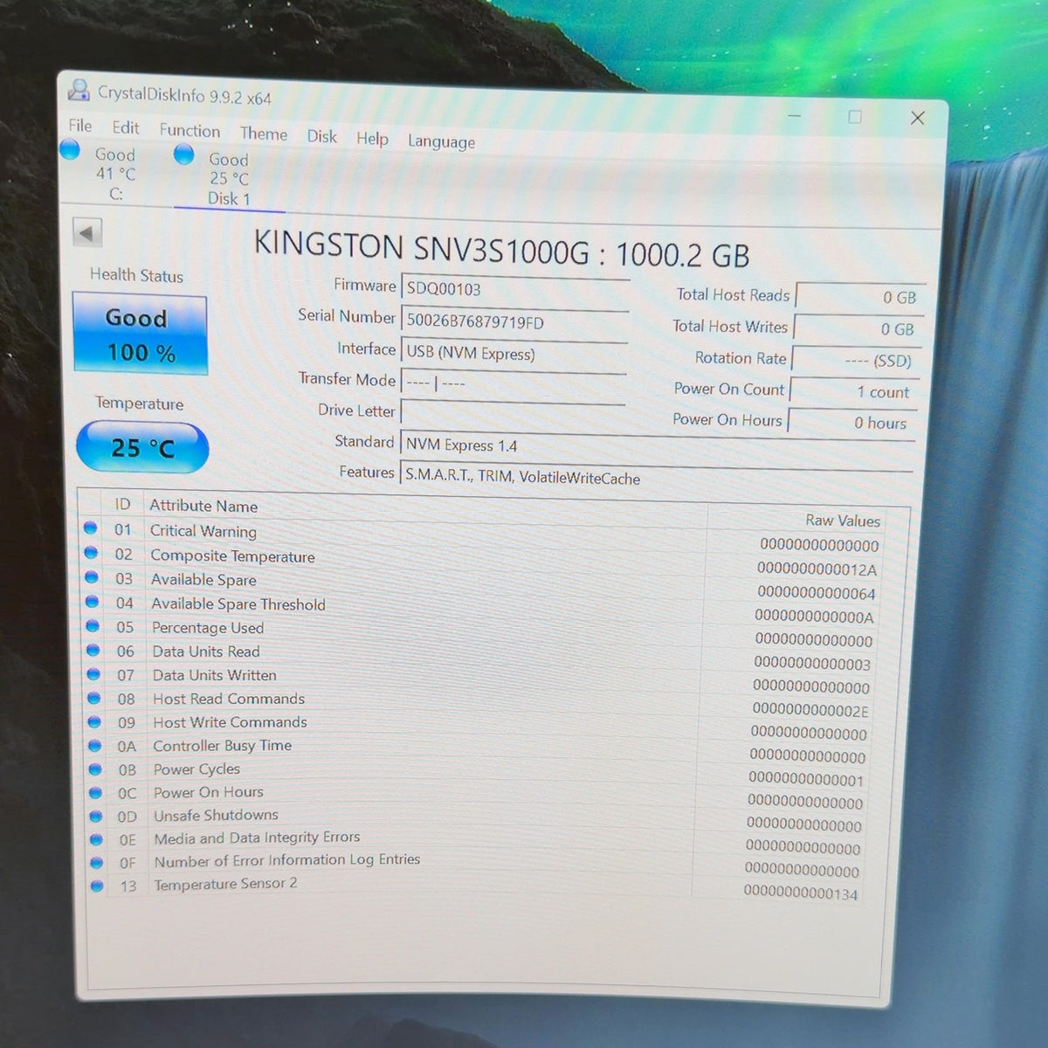The height and width of the screenshot is (1048, 1048).
Task: Click the Good 100 % health status button
Action: tap(140, 334)
